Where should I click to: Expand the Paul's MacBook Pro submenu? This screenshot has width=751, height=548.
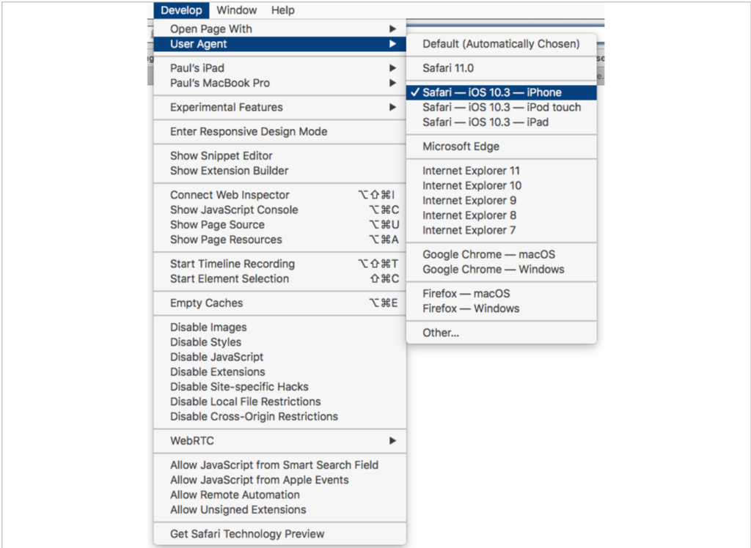pos(279,83)
